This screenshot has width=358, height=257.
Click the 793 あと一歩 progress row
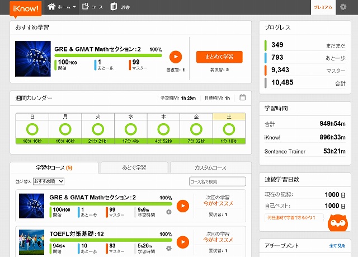[305, 58]
